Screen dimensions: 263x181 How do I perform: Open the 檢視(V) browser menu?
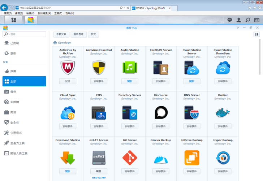coord(30,13)
